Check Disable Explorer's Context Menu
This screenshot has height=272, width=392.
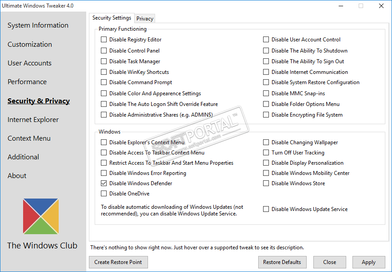tap(104, 142)
